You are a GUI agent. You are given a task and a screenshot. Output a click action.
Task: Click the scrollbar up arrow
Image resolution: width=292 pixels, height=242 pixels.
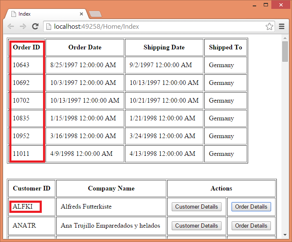coord(285,38)
